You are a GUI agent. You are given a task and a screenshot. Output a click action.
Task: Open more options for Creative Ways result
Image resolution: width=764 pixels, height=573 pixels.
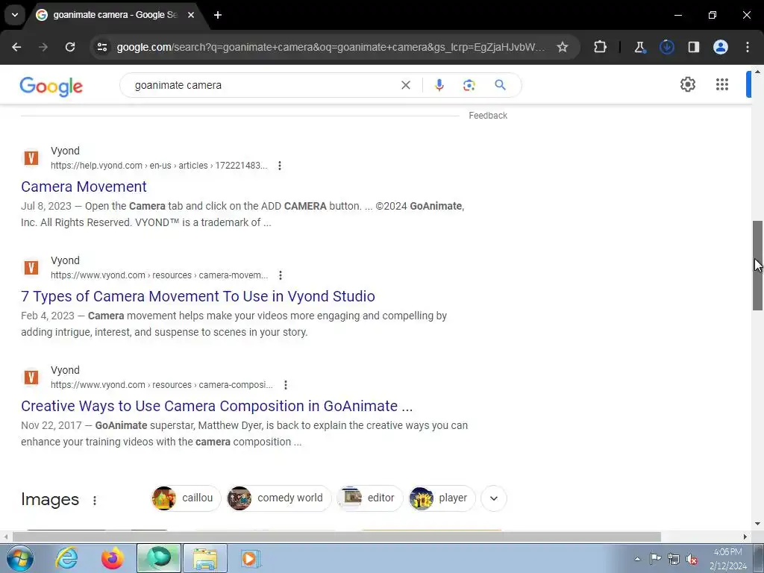pos(286,385)
